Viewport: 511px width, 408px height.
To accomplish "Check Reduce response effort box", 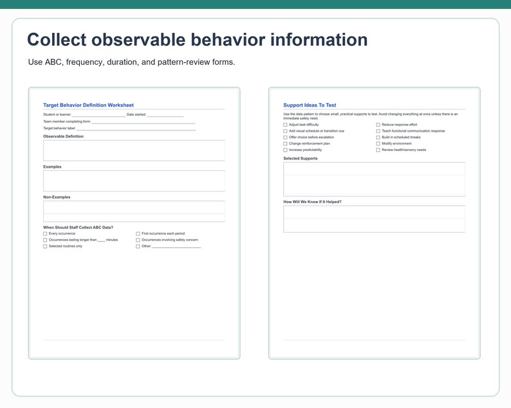I will coord(378,125).
